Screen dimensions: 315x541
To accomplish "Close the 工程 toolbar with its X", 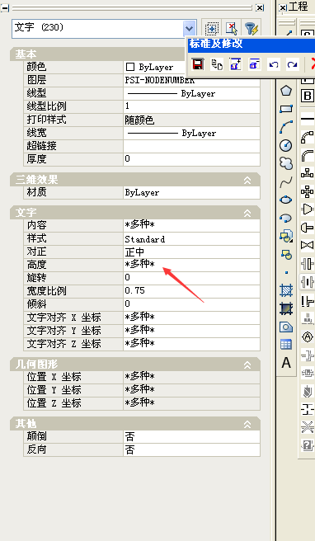I will 282,7.
